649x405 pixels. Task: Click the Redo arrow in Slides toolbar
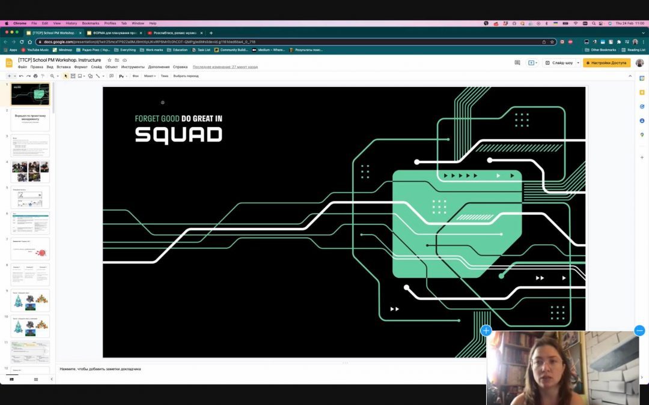28,76
